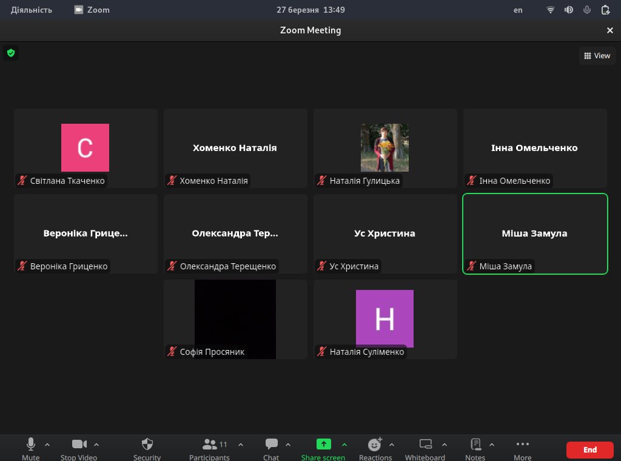The height and width of the screenshot is (461, 621).
Task: Open the View layout menu
Action: pyautogui.click(x=597, y=56)
